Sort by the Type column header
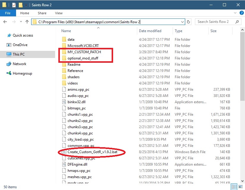 tap(178, 31)
